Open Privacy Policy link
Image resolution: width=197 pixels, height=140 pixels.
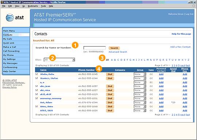tap(9, 87)
